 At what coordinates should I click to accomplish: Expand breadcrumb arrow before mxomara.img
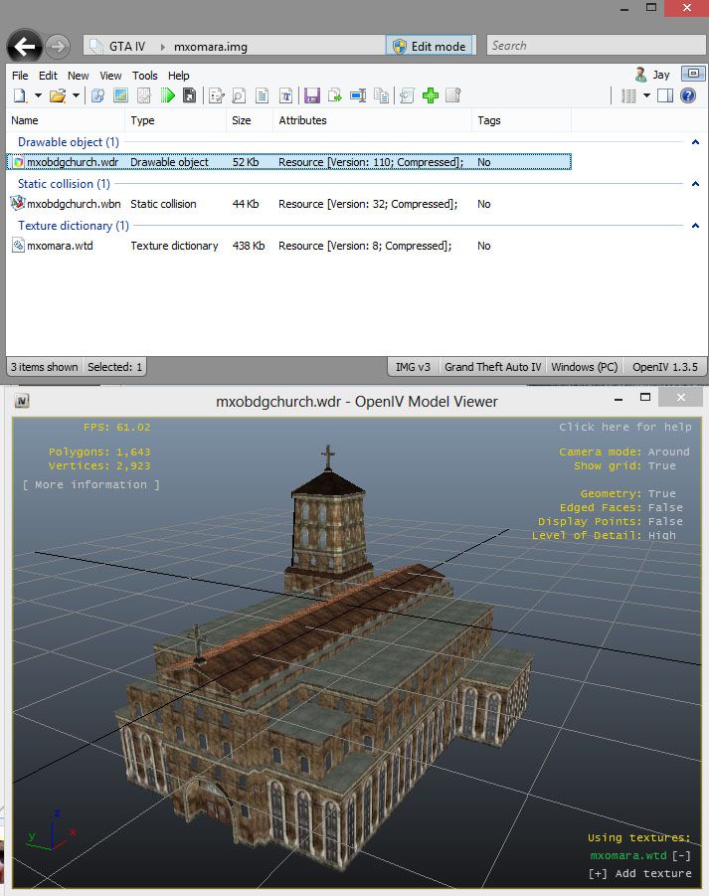click(x=162, y=47)
